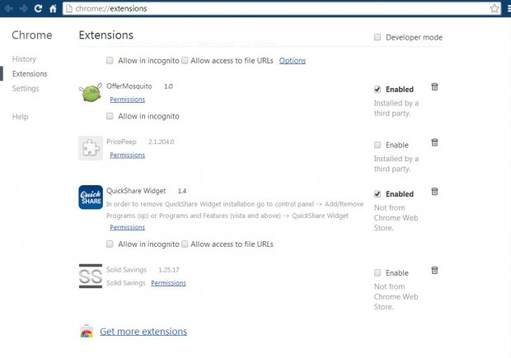Open History in the sidebar

(24, 59)
